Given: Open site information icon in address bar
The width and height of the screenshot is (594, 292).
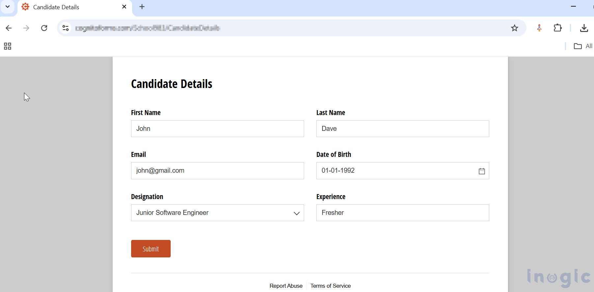Looking at the screenshot, I should [66, 28].
